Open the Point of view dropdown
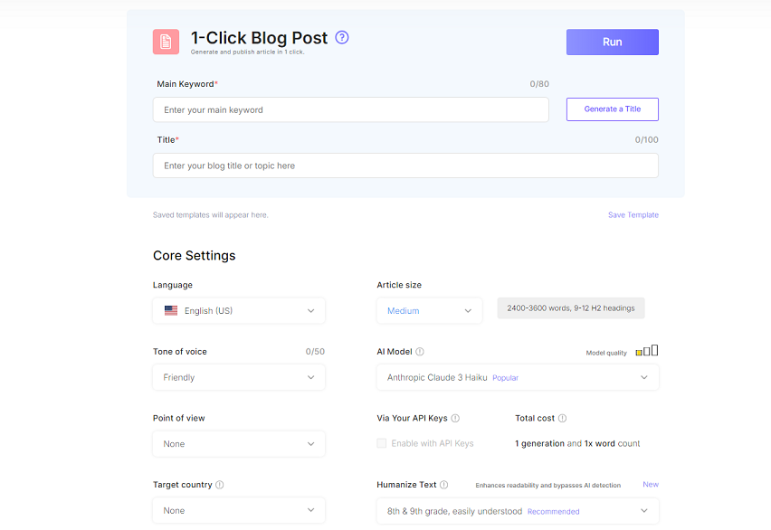Image resolution: width=771 pixels, height=530 pixels. pos(239,444)
